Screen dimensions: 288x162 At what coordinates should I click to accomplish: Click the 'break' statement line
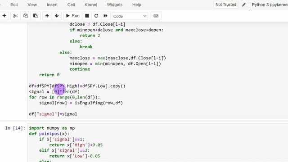[86, 47]
